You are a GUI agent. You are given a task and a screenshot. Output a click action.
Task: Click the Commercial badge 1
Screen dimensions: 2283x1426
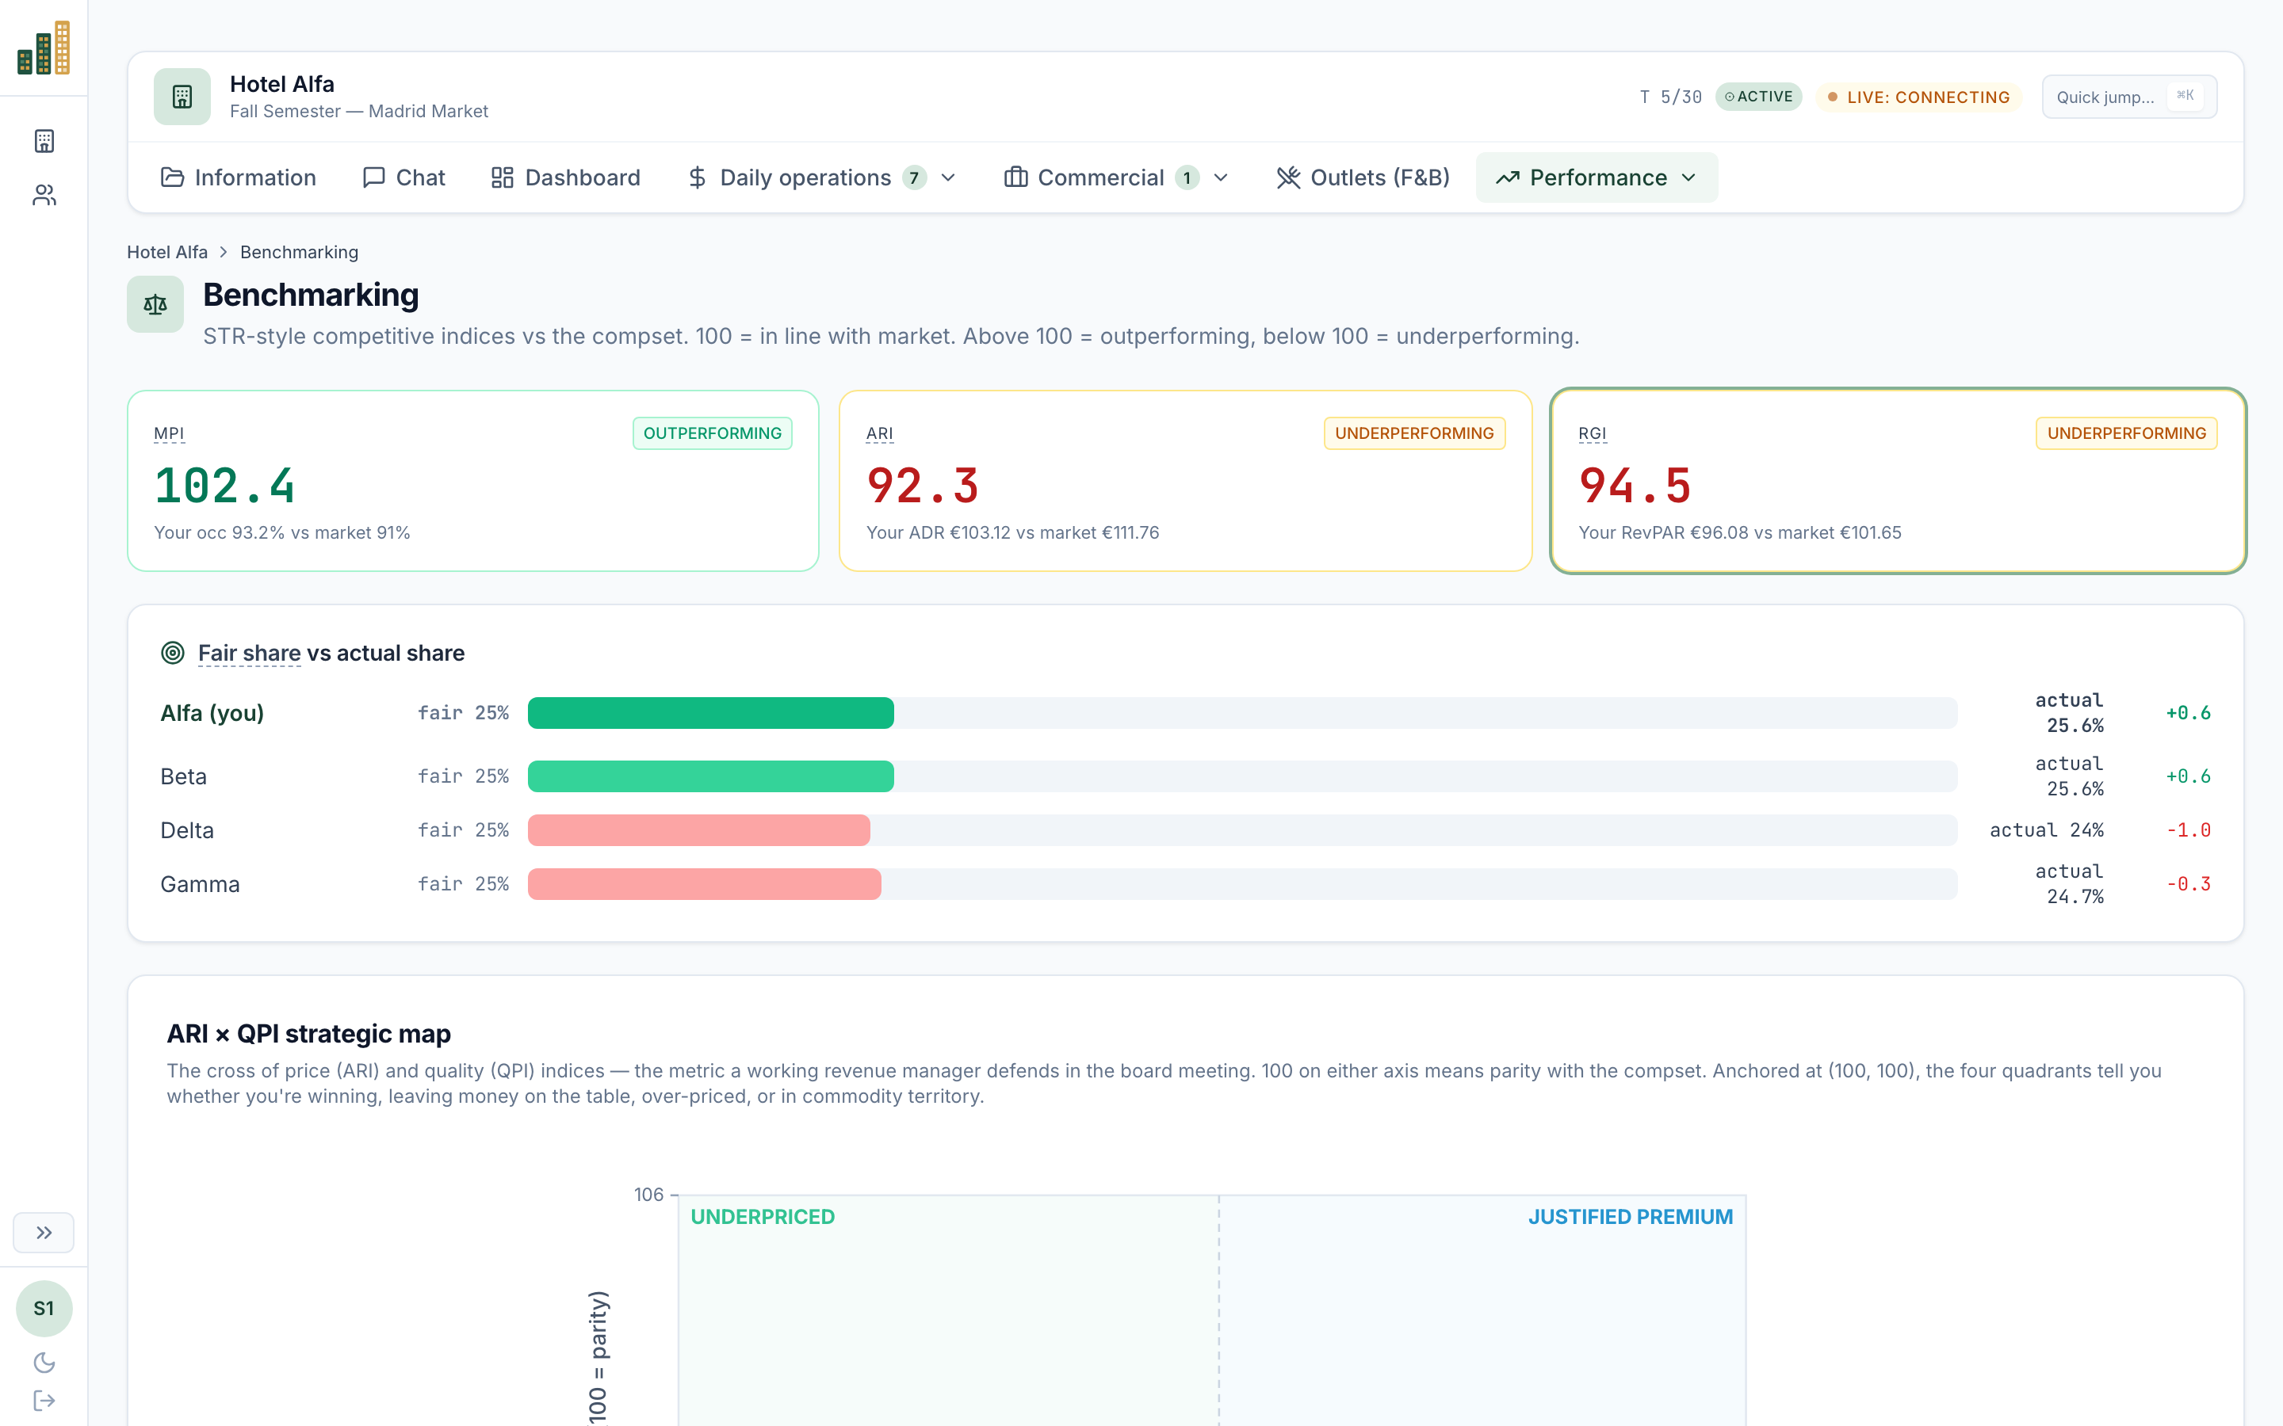pos(1187,177)
